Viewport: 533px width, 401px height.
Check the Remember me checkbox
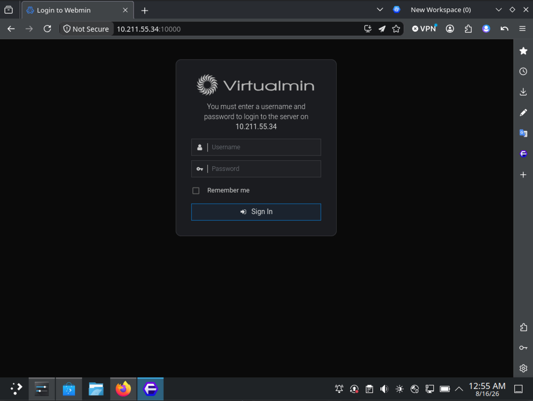tap(196, 191)
